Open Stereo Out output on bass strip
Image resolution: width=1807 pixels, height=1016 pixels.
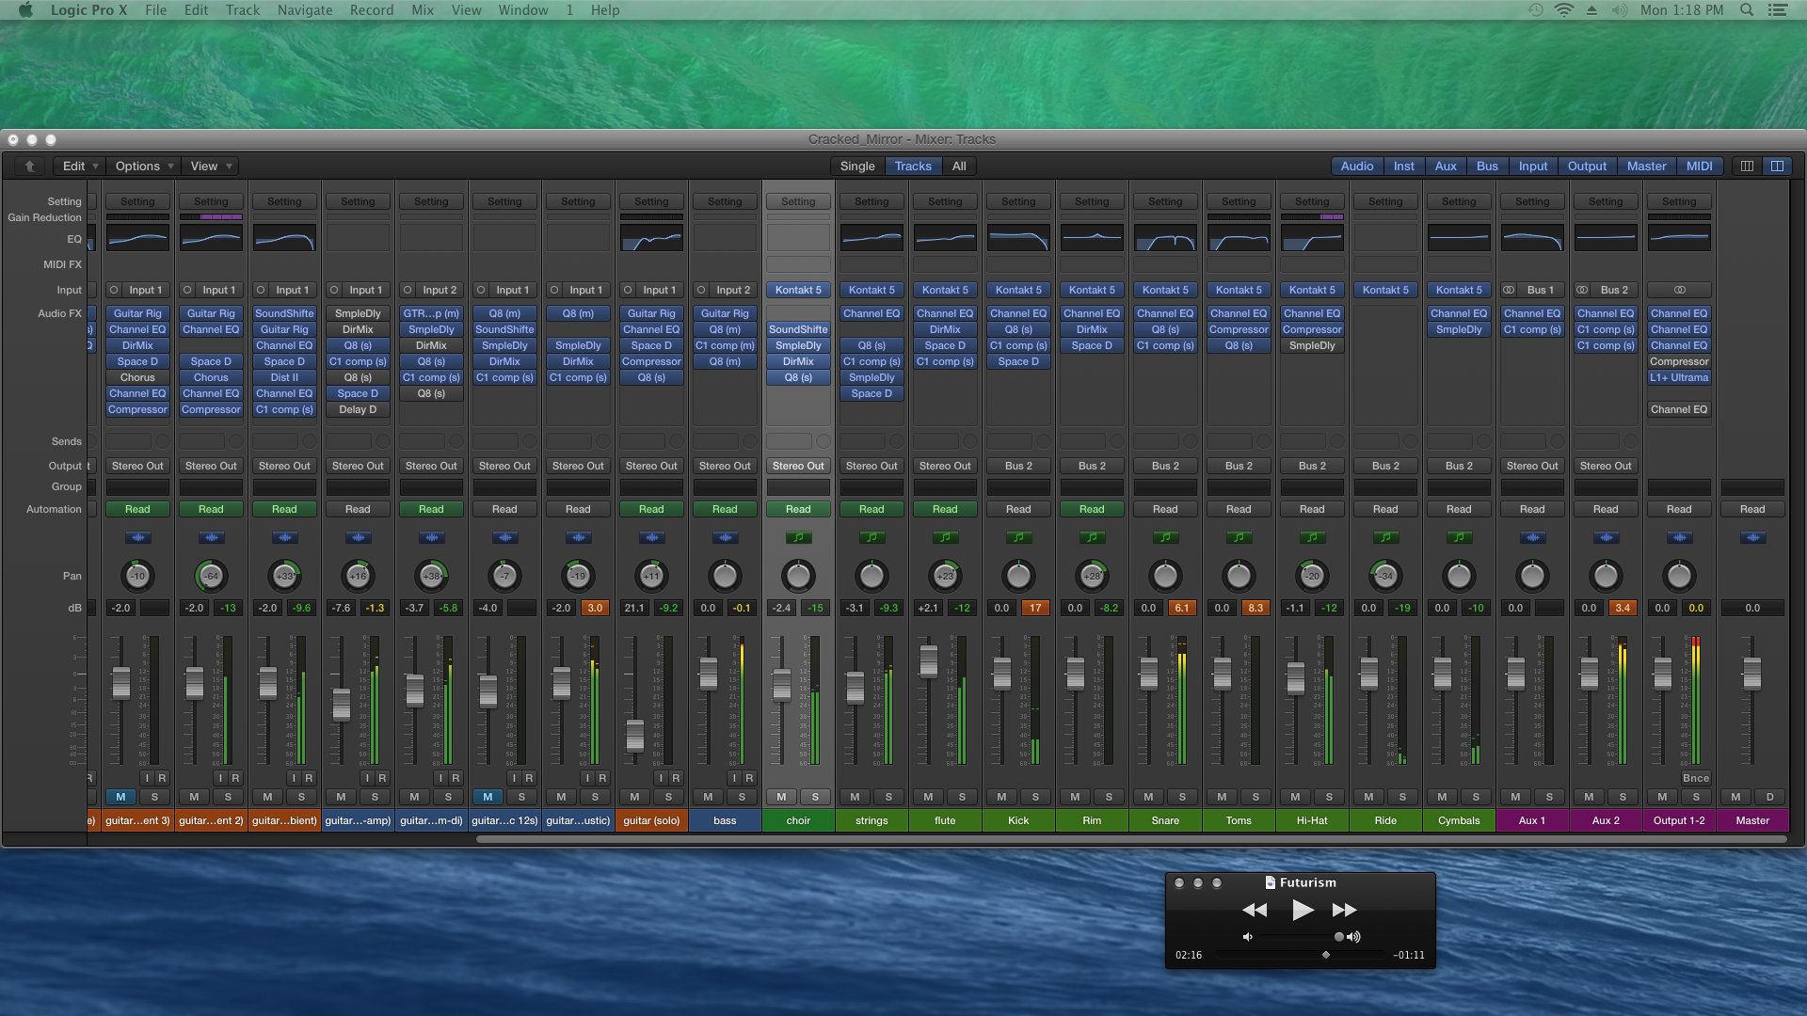(725, 466)
